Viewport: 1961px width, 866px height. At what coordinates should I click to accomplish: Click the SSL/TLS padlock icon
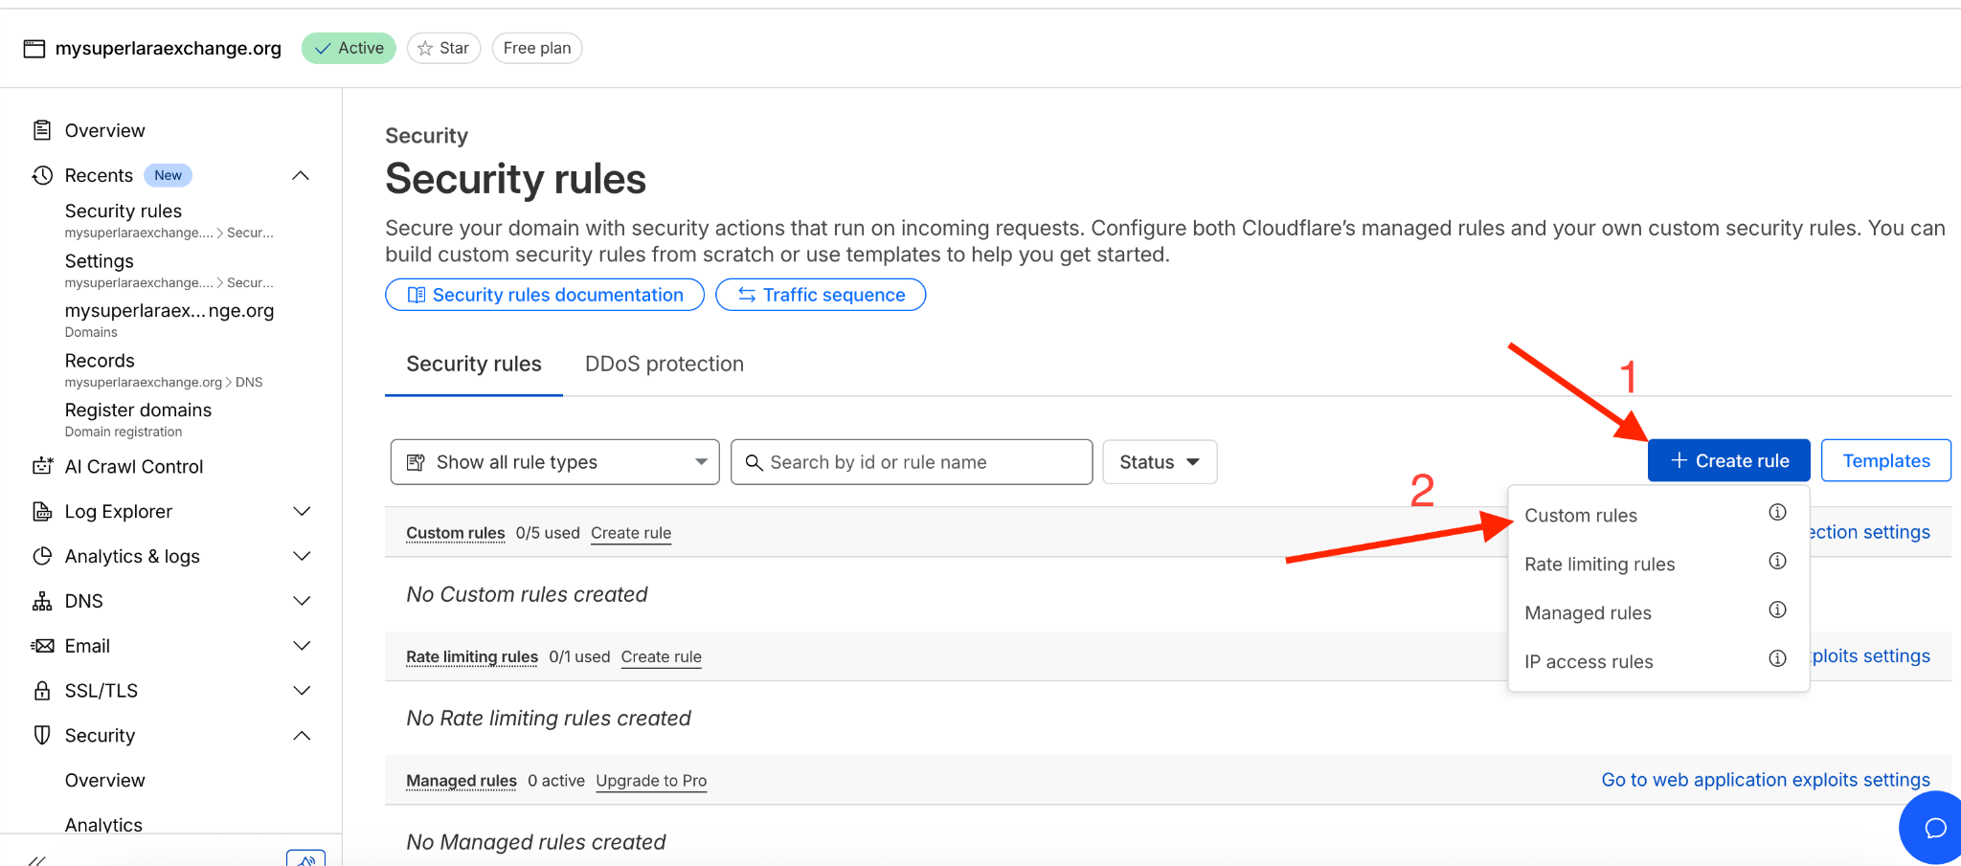[42, 690]
